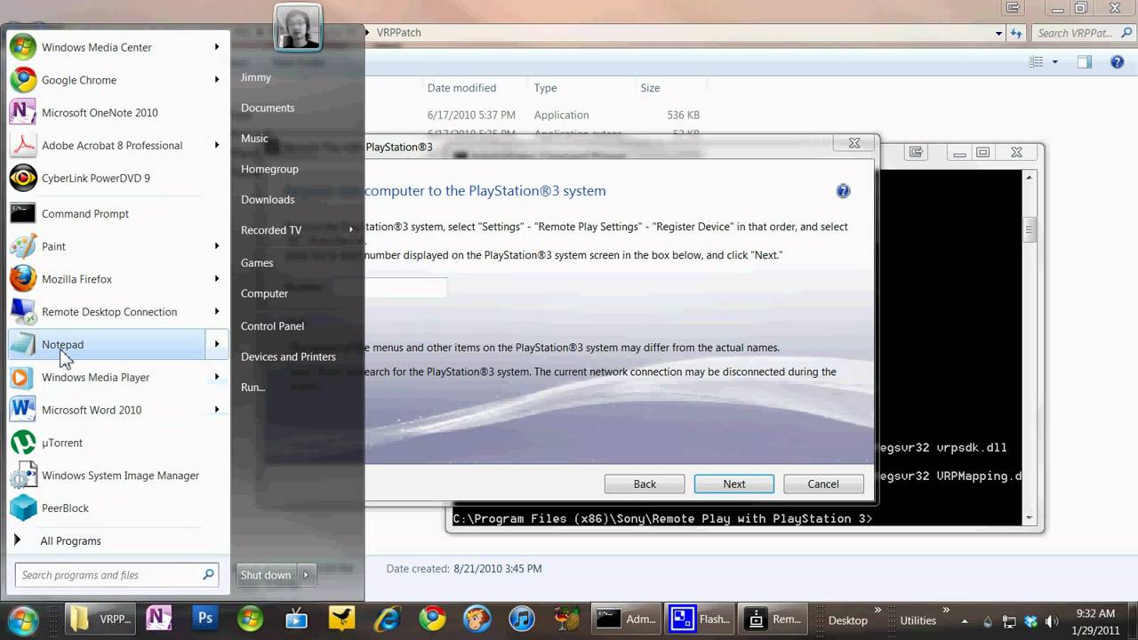Click scrollbar up arrow in command prompt
1138x640 pixels.
pos(1030,178)
